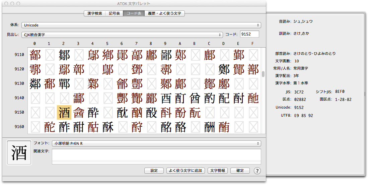The width and height of the screenshot is (368, 185).
Task: Click the 関連文字 text box
Action: (156, 157)
